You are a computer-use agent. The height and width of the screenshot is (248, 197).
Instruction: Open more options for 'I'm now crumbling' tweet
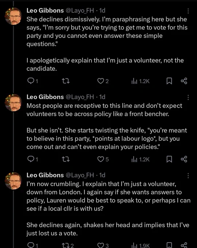tap(188, 175)
